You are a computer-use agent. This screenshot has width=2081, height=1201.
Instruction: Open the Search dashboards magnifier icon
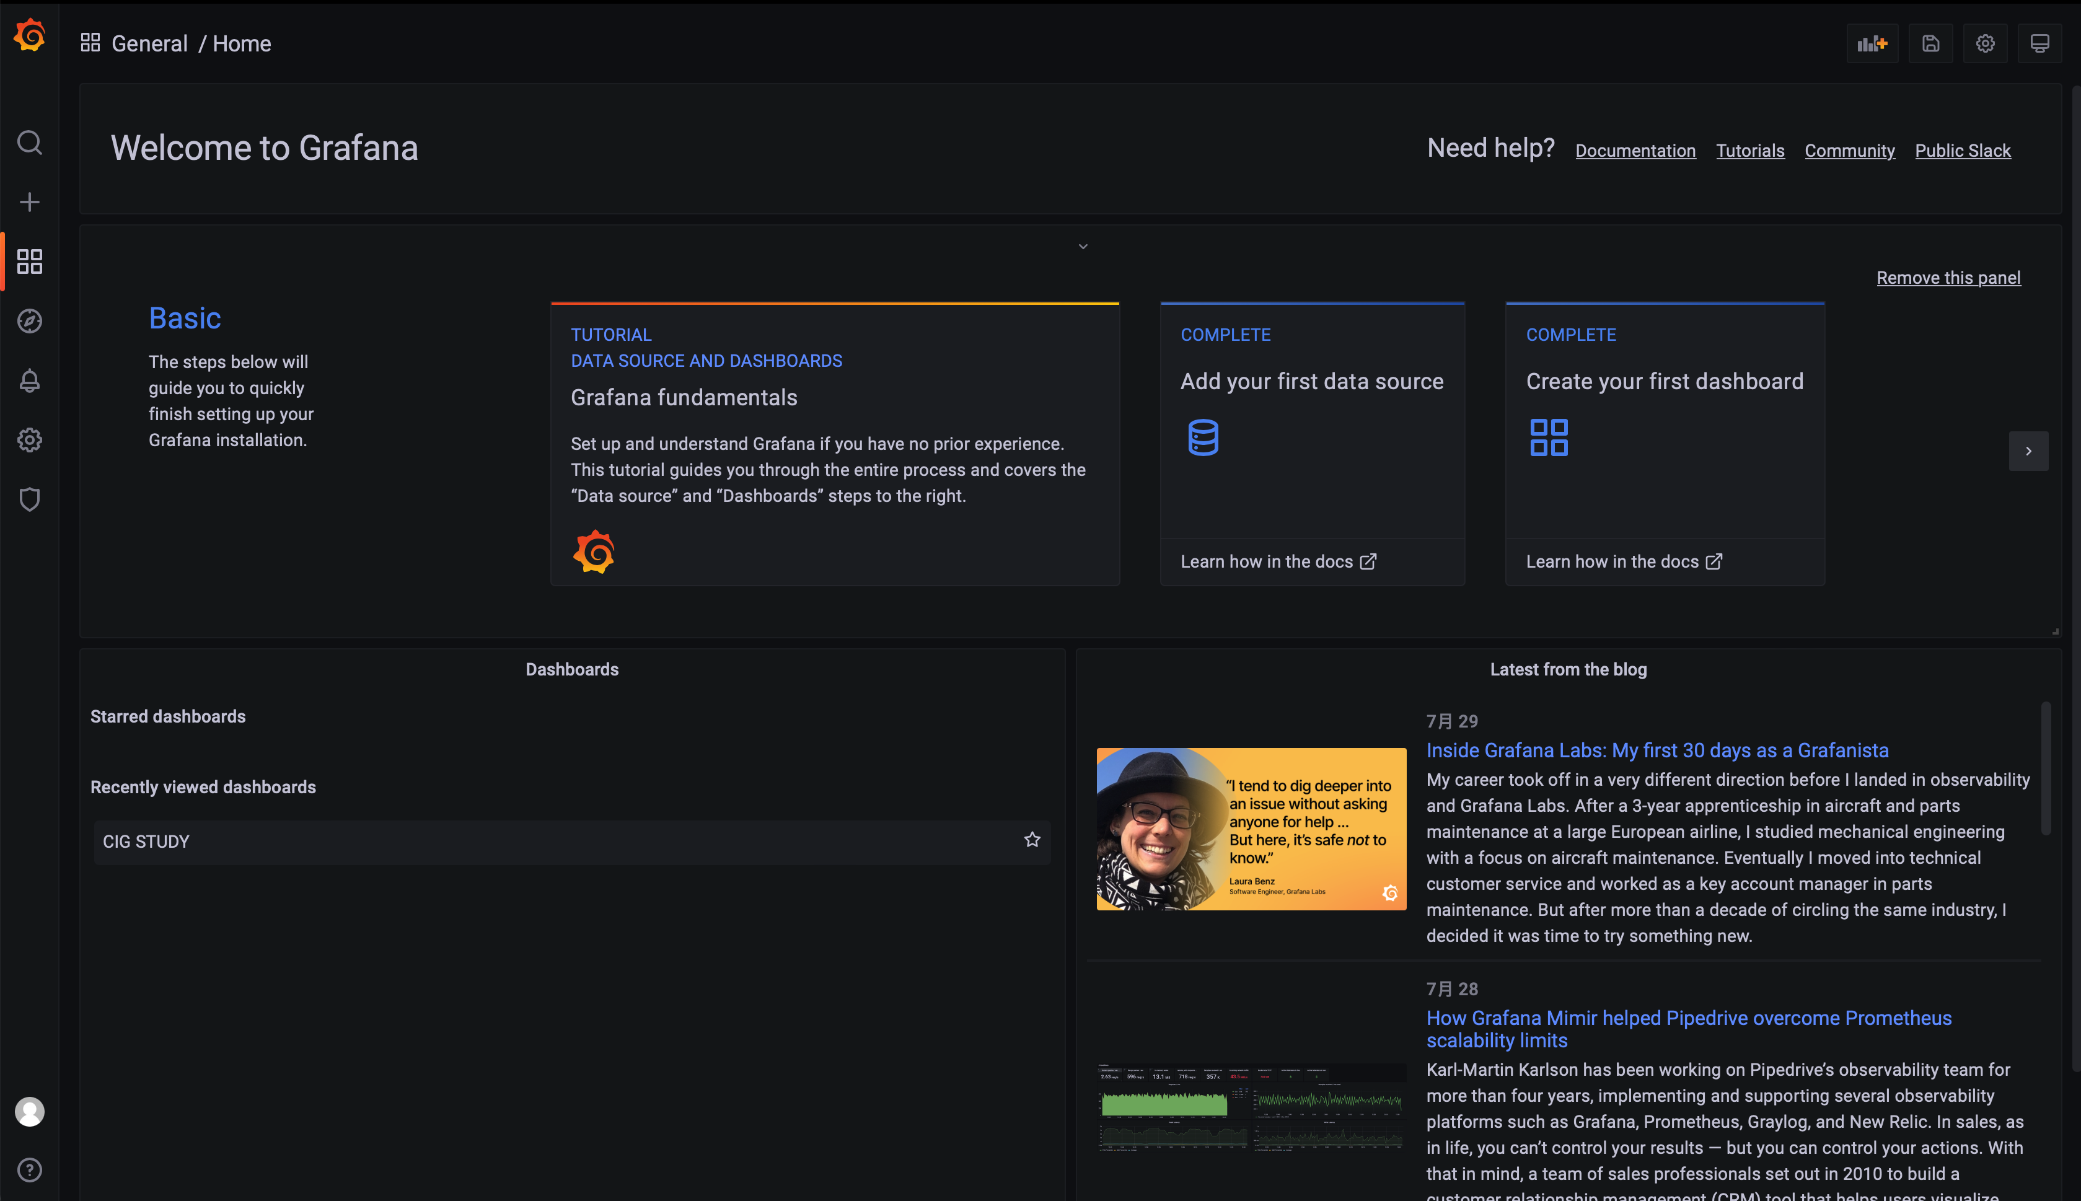pos(30,143)
